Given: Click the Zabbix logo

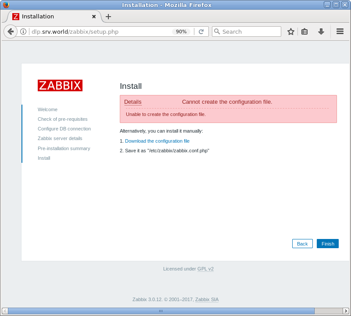Looking at the screenshot, I should point(60,85).
